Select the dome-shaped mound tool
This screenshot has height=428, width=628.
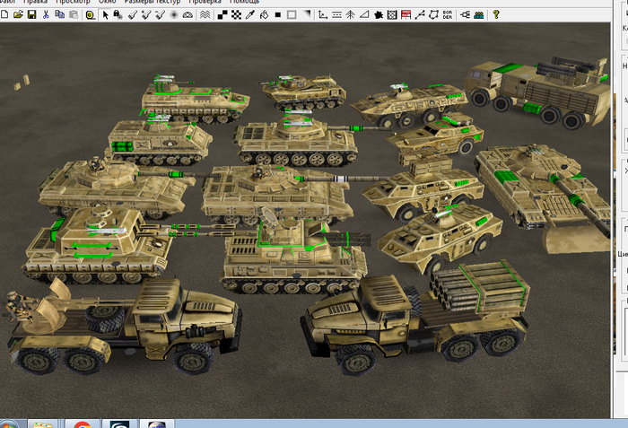[x=188, y=15]
